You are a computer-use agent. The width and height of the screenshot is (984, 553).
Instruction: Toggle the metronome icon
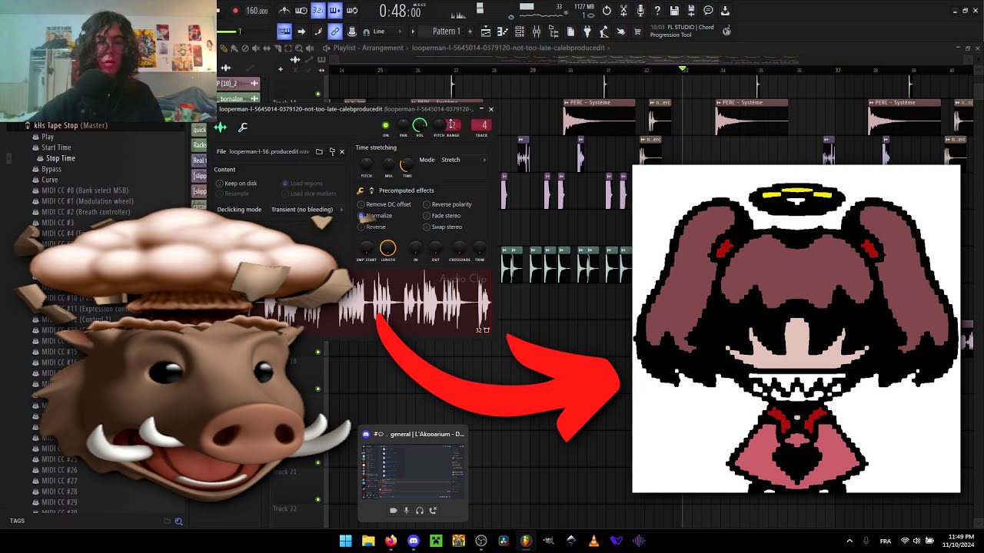[x=284, y=11]
